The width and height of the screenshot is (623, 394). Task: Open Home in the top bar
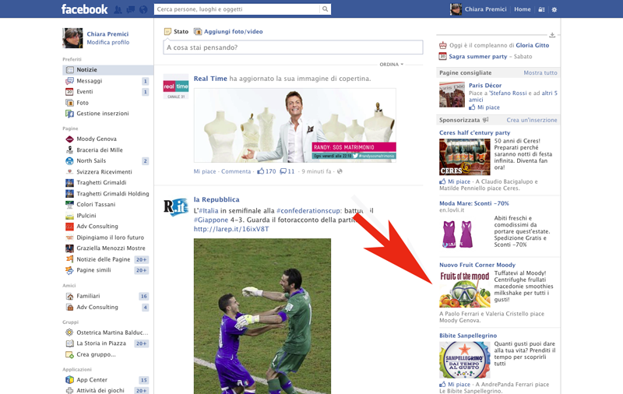click(522, 9)
